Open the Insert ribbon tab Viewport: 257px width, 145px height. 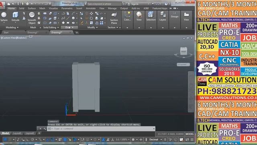coord(79,8)
